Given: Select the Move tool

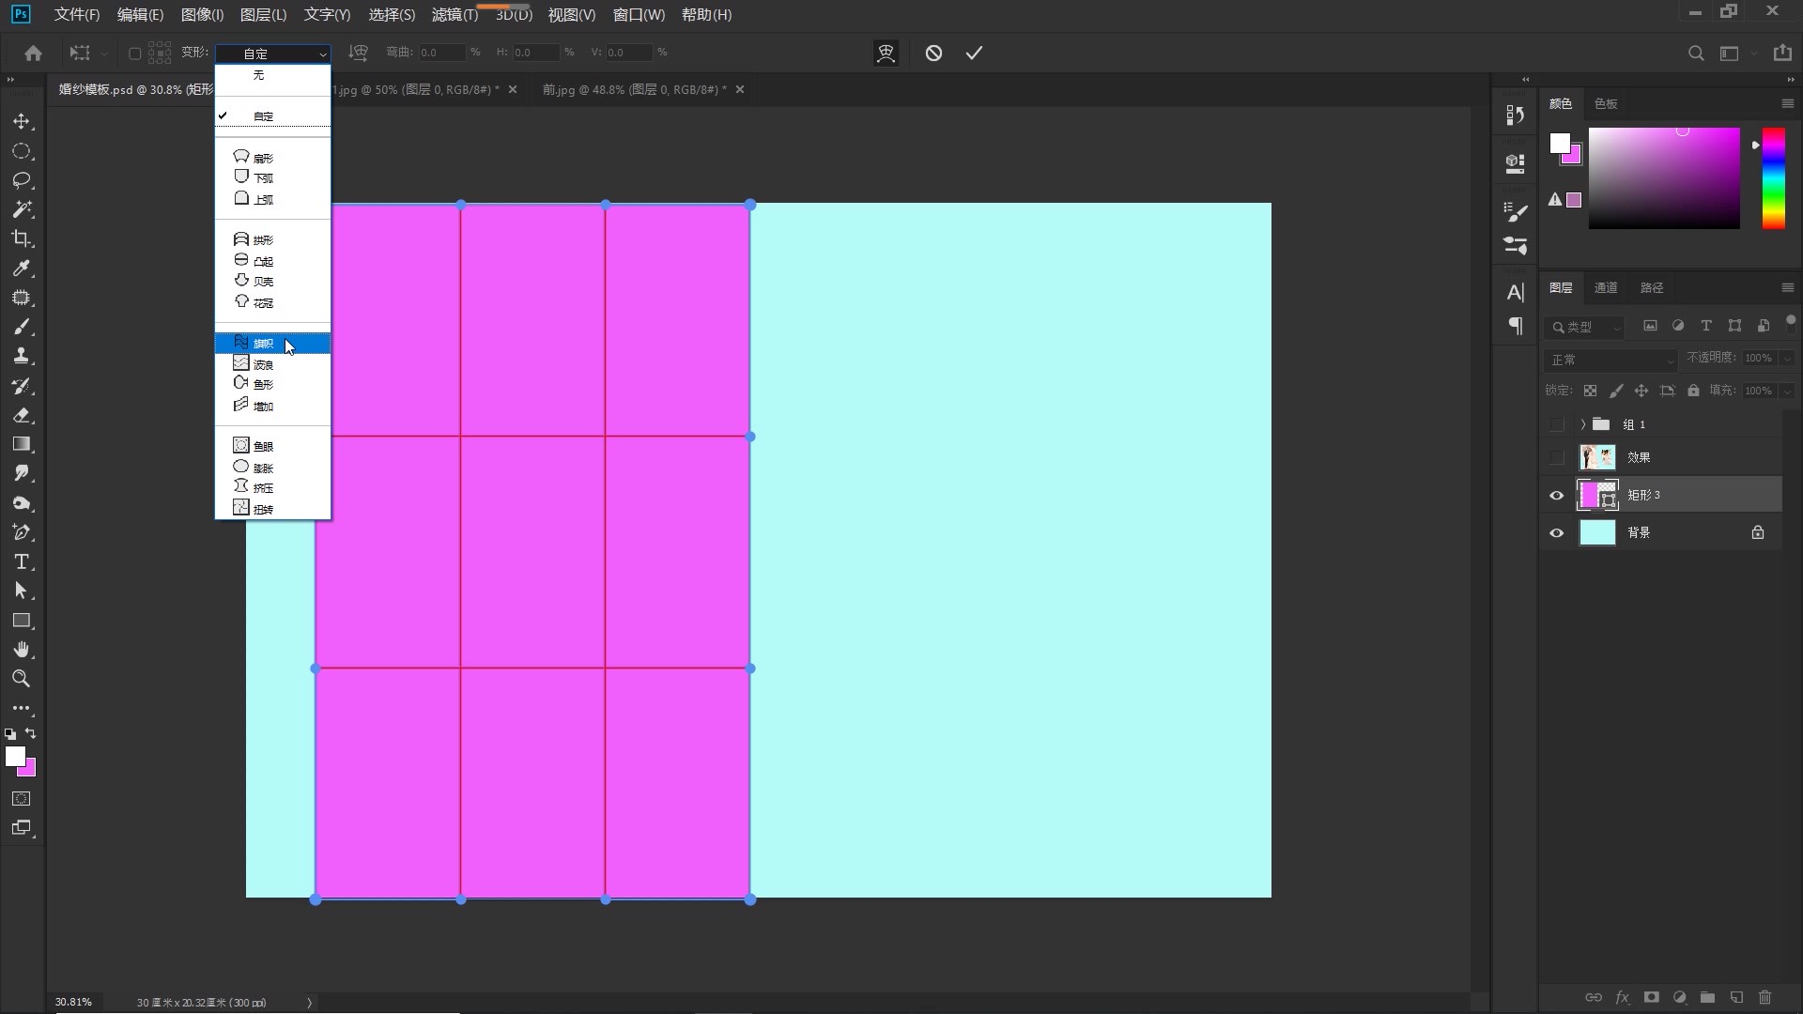Looking at the screenshot, I should [x=22, y=122].
